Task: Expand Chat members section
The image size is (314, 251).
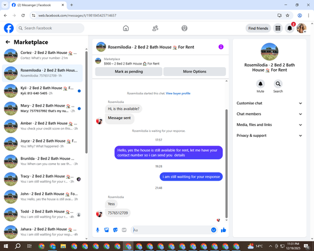Action: point(269,114)
